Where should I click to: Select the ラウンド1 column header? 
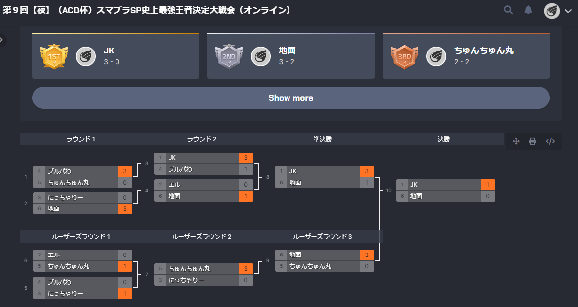(79, 139)
